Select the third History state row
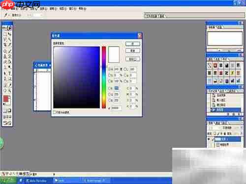 (x=226, y=105)
